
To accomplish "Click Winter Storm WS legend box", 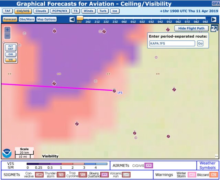I will tap(192, 175).
